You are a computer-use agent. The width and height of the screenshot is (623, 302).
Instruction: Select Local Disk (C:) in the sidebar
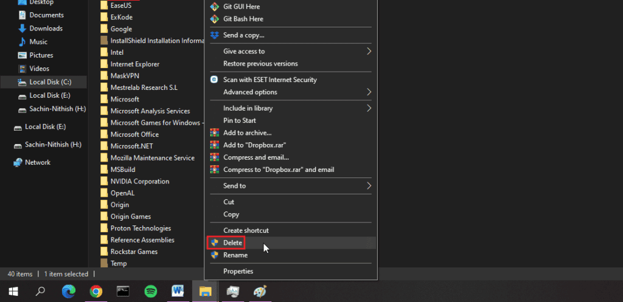pos(50,82)
